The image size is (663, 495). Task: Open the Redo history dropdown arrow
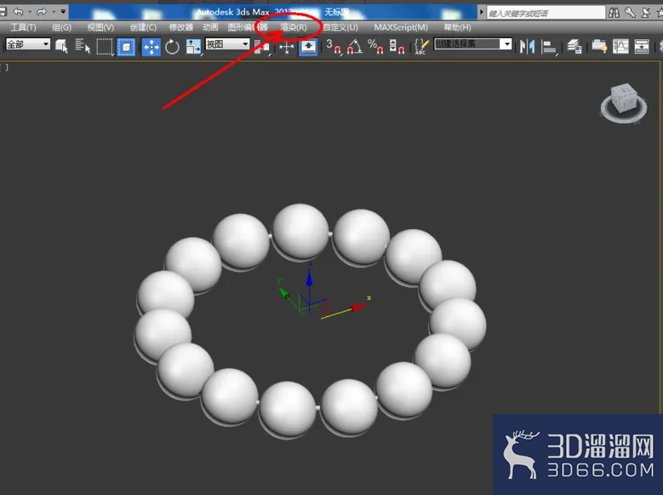pos(54,11)
